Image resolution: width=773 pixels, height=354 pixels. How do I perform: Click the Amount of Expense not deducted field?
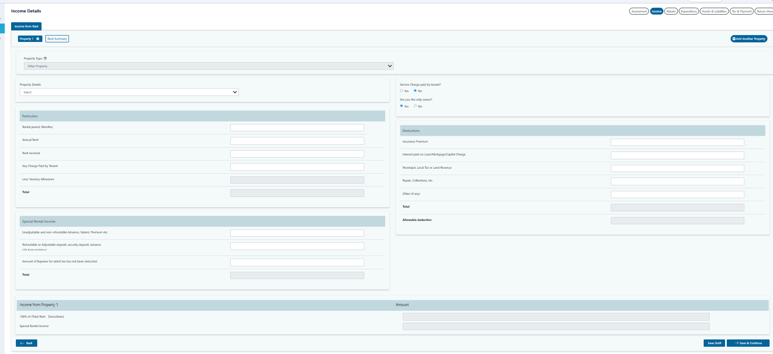pos(297,262)
